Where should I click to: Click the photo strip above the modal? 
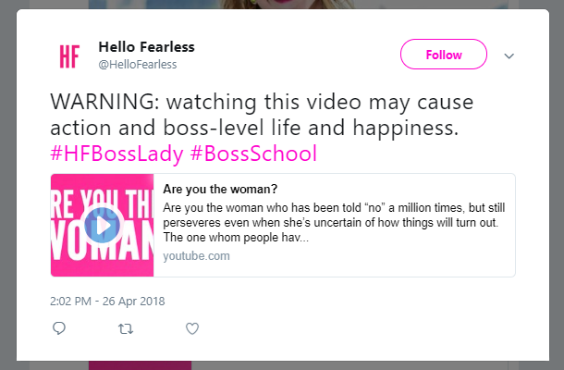(x=299, y=4)
